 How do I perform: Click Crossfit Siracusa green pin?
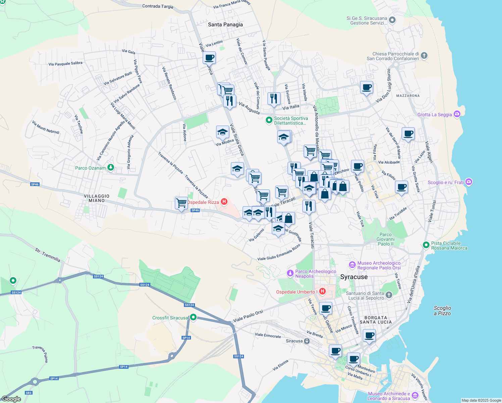pyautogui.click(x=193, y=317)
